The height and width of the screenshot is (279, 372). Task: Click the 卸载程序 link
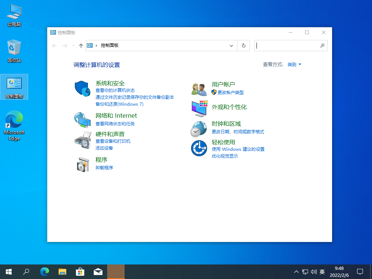pos(104,168)
